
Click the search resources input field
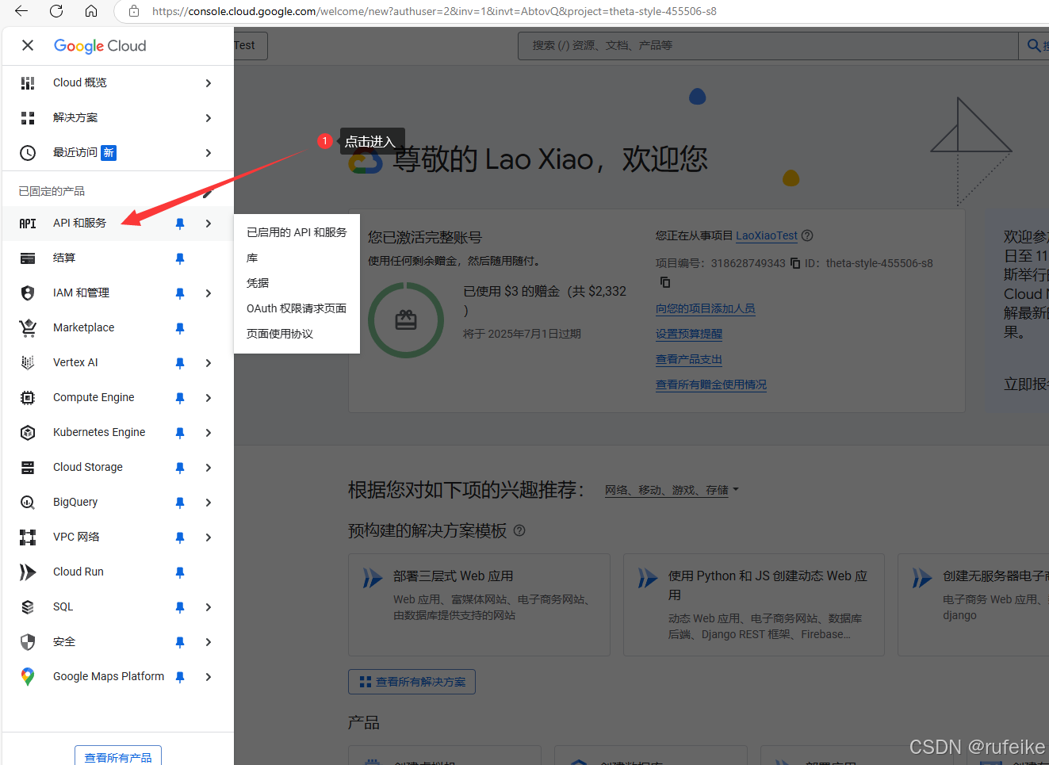pyautogui.click(x=768, y=45)
